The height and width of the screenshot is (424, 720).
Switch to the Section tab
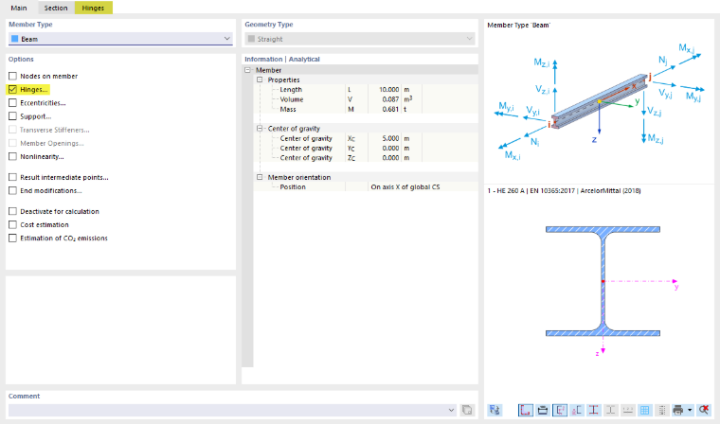(56, 8)
